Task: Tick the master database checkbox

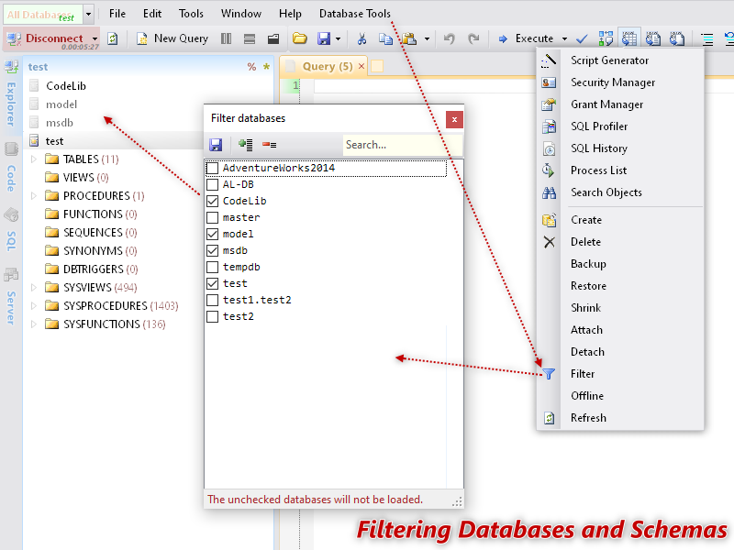Action: click(213, 217)
